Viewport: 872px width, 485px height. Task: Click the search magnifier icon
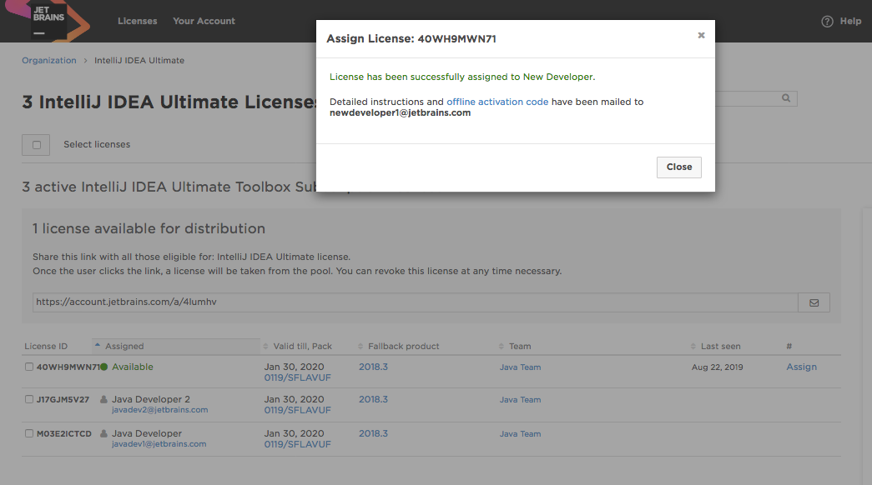point(786,98)
